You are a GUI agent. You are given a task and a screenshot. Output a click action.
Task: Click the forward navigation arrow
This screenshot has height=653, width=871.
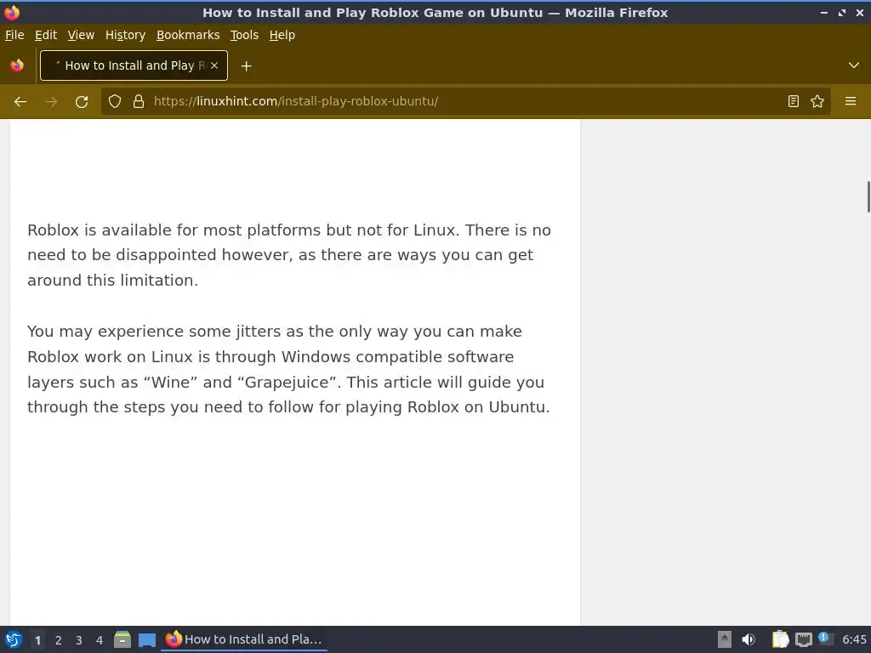[51, 102]
